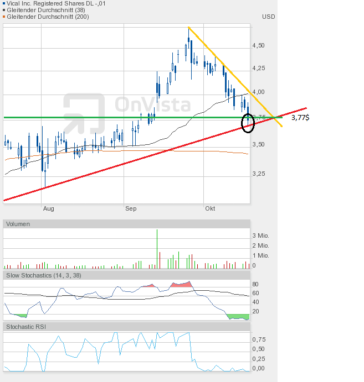The height and width of the screenshot is (382, 364).
Task: Click the '4,25' price axis label
Action: 259,68
